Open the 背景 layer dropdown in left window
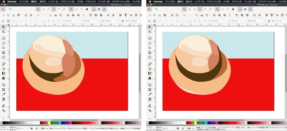 click(44, 129)
